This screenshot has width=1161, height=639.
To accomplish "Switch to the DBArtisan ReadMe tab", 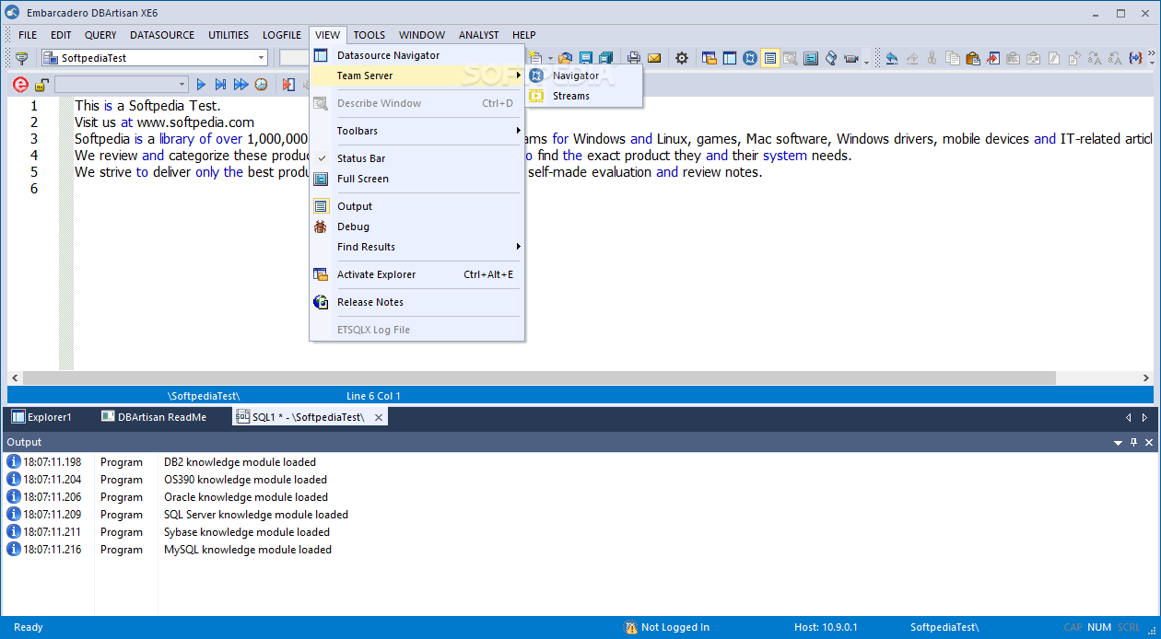I will (x=154, y=417).
